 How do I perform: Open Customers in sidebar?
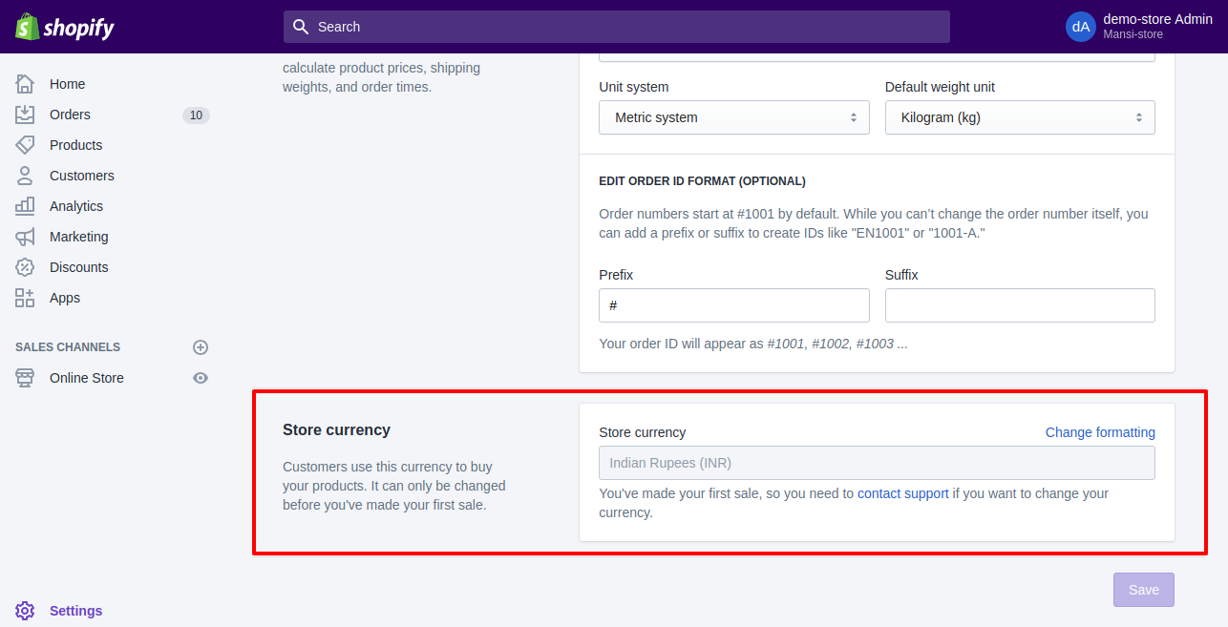click(81, 176)
